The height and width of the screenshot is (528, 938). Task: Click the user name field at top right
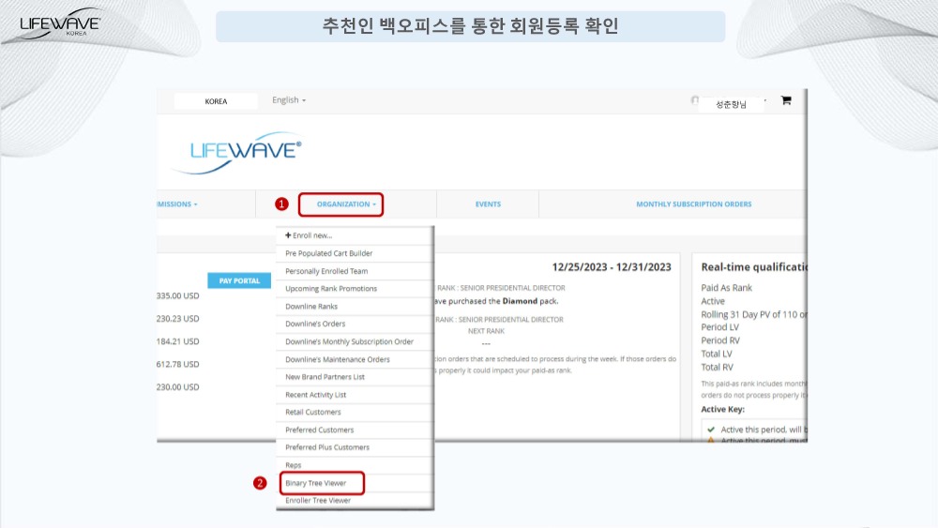point(731,105)
